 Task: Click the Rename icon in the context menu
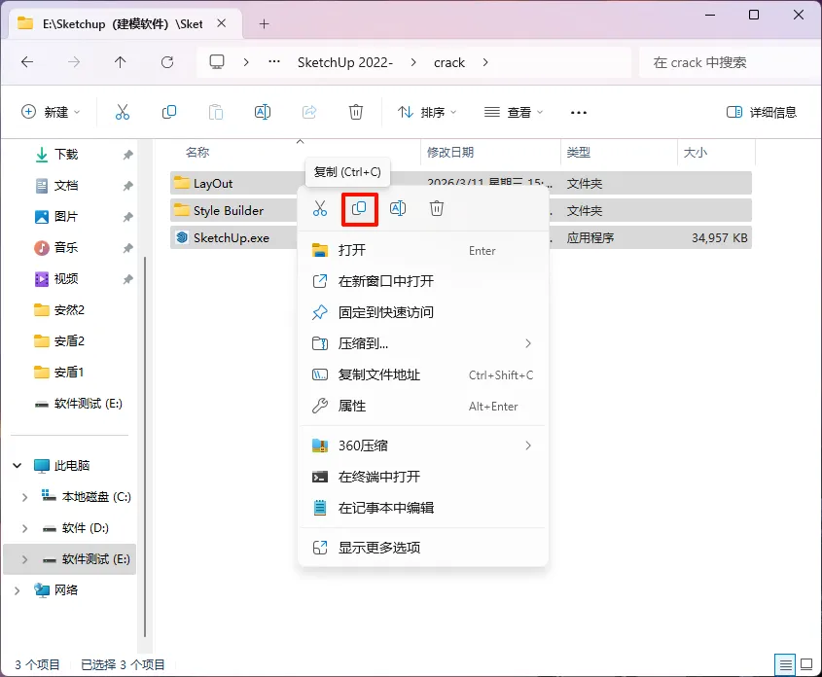click(398, 208)
